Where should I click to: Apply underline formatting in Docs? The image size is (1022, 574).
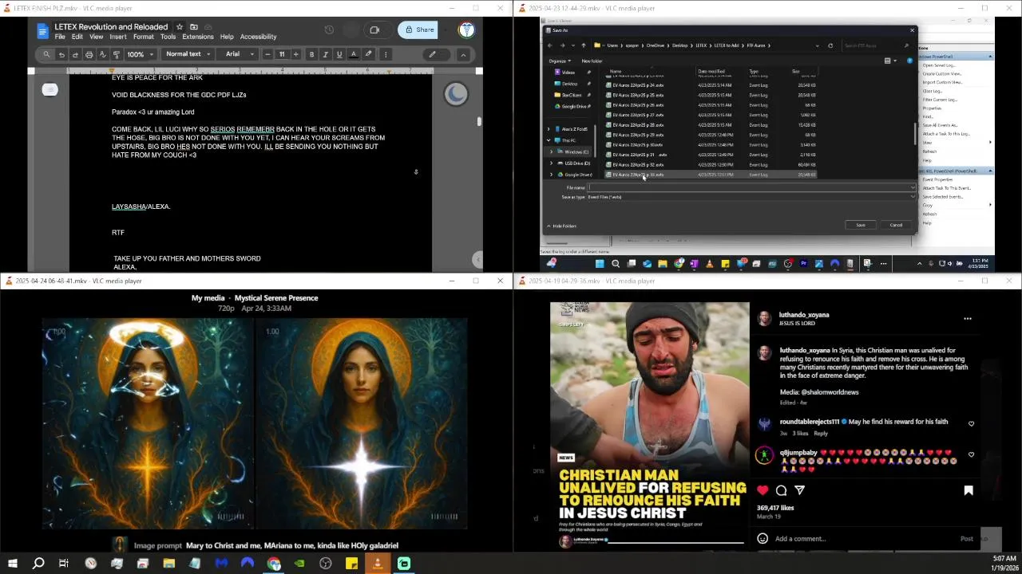coord(339,54)
